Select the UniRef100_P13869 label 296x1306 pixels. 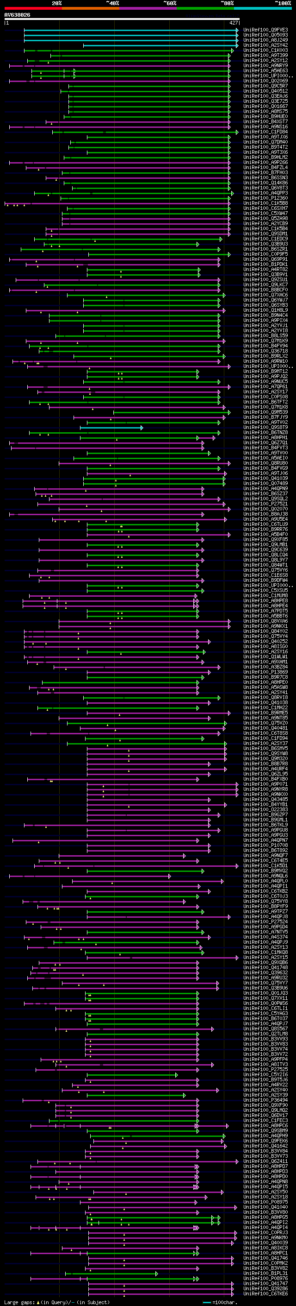[265, 672]
